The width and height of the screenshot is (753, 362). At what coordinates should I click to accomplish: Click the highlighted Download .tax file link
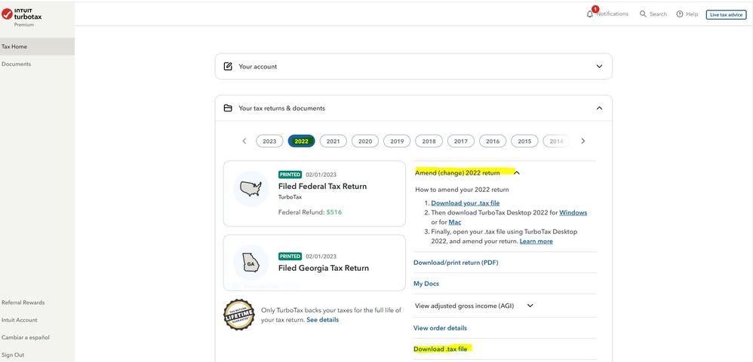[x=441, y=349]
